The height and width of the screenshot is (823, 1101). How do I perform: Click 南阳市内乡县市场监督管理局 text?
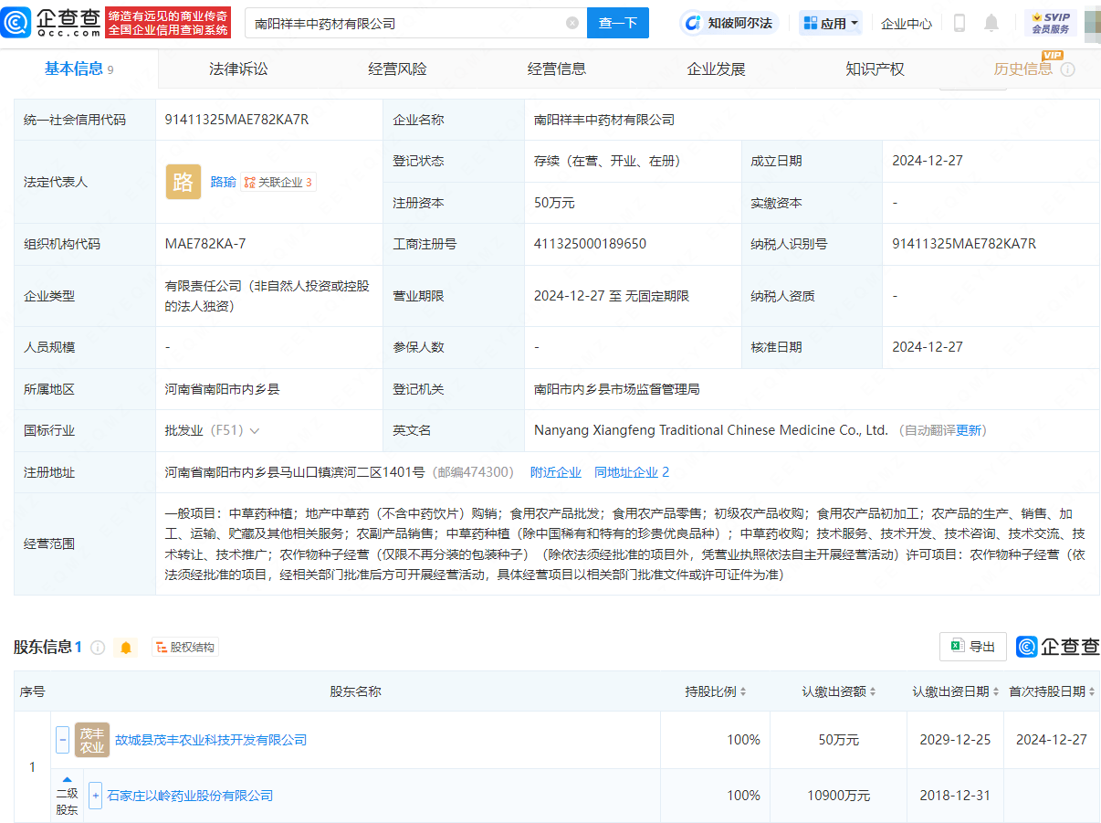click(x=617, y=389)
